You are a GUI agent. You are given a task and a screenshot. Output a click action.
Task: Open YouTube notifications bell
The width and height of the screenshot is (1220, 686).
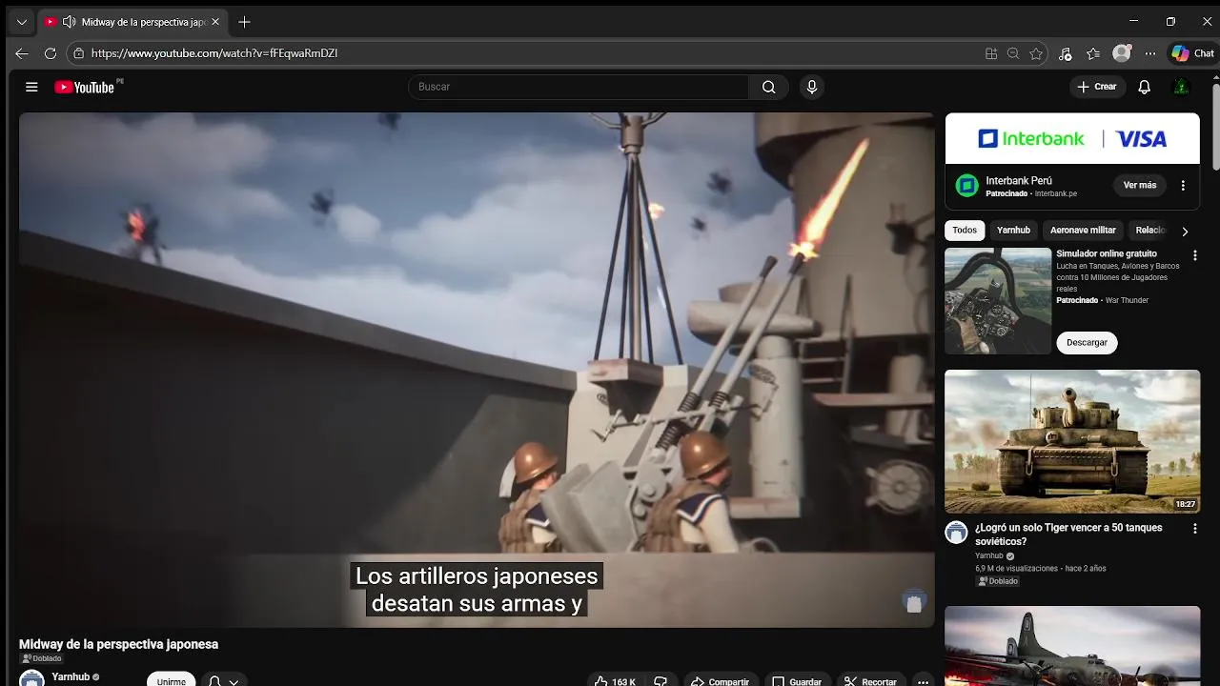1145,87
